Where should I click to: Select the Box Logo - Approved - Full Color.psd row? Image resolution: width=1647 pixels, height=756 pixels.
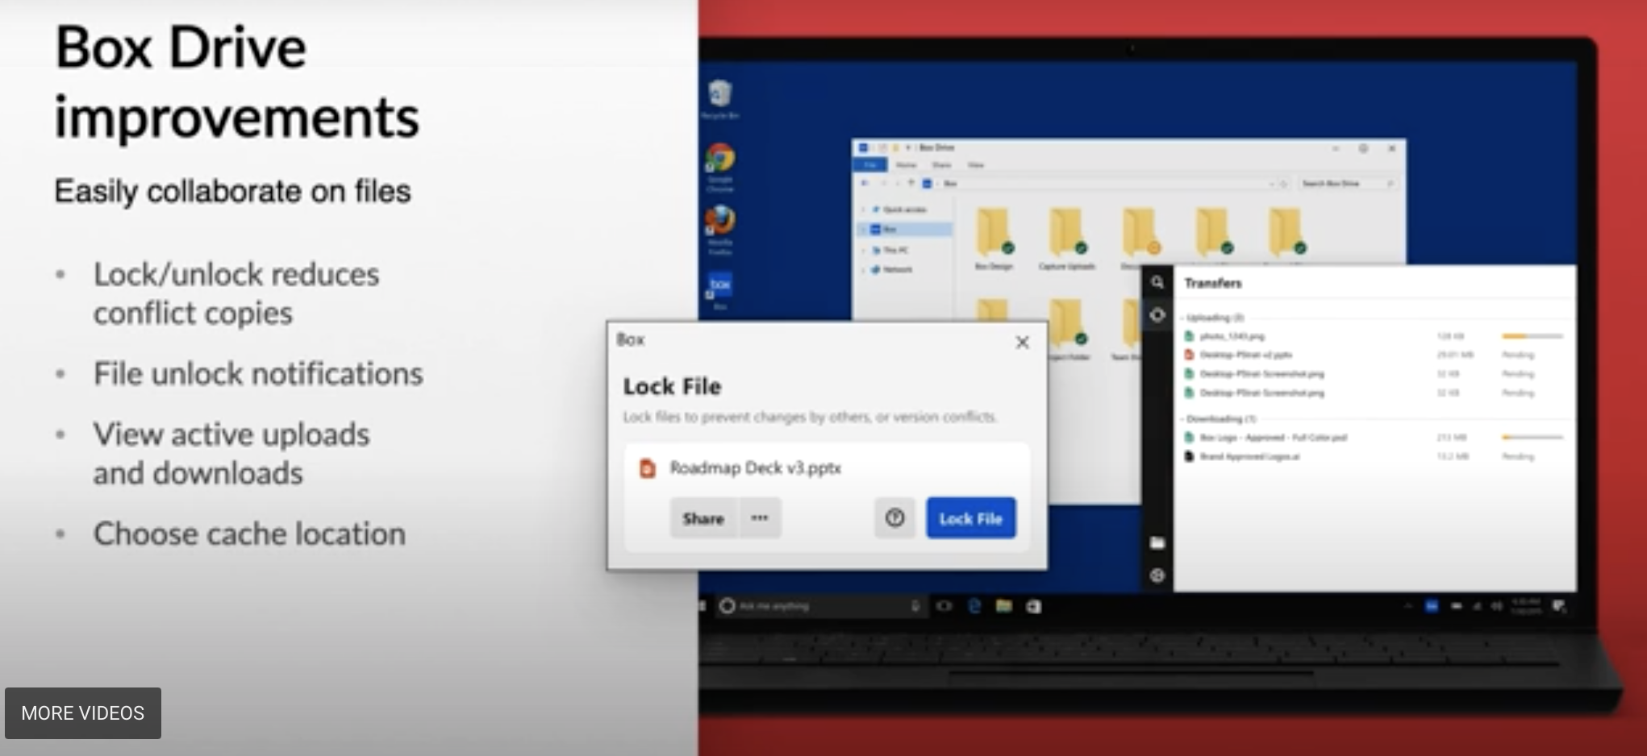tap(1374, 438)
